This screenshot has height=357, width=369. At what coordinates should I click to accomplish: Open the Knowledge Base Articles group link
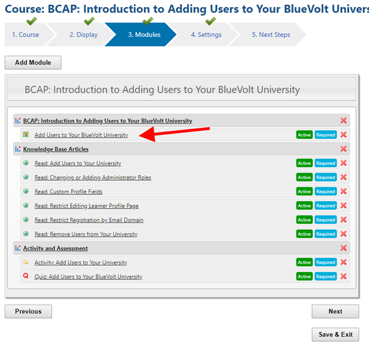pos(56,149)
